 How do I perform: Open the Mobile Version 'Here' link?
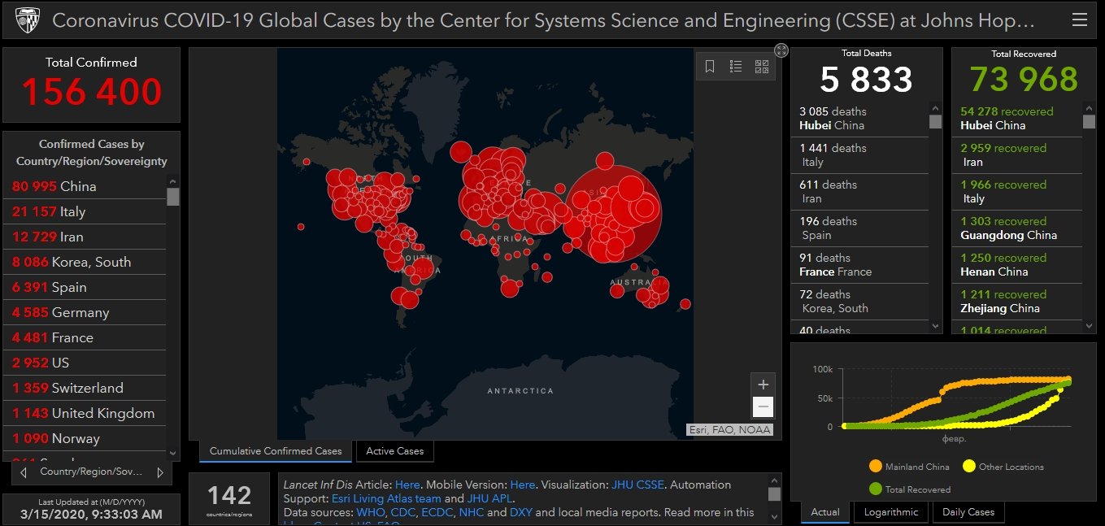(x=523, y=485)
